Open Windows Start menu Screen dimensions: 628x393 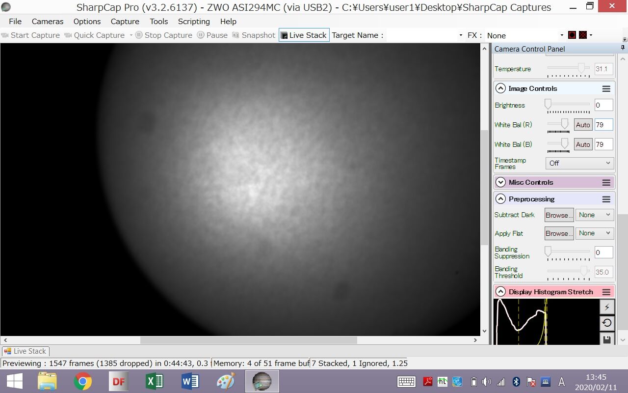[14, 381]
